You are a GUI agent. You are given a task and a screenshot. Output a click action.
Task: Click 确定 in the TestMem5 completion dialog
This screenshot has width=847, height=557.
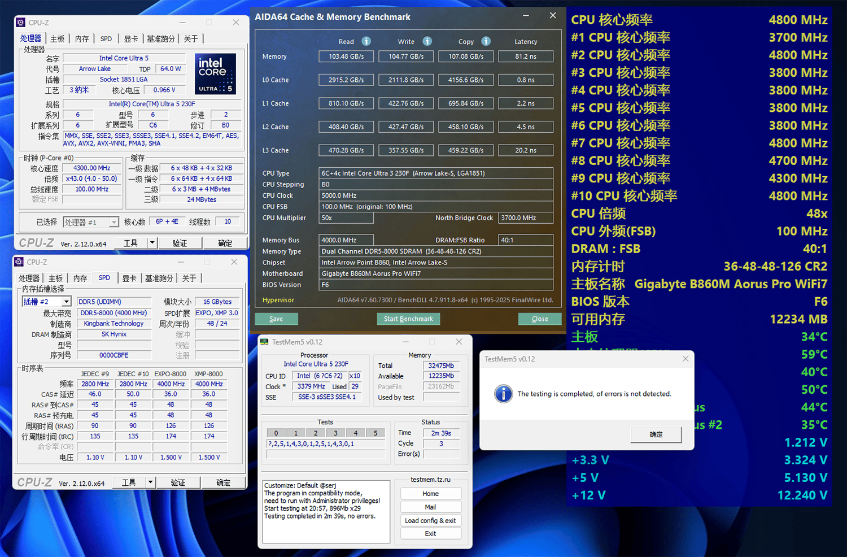[x=656, y=434]
